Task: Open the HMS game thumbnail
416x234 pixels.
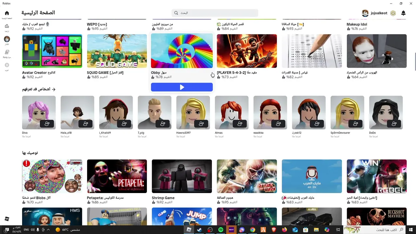Action: (x=52, y=216)
